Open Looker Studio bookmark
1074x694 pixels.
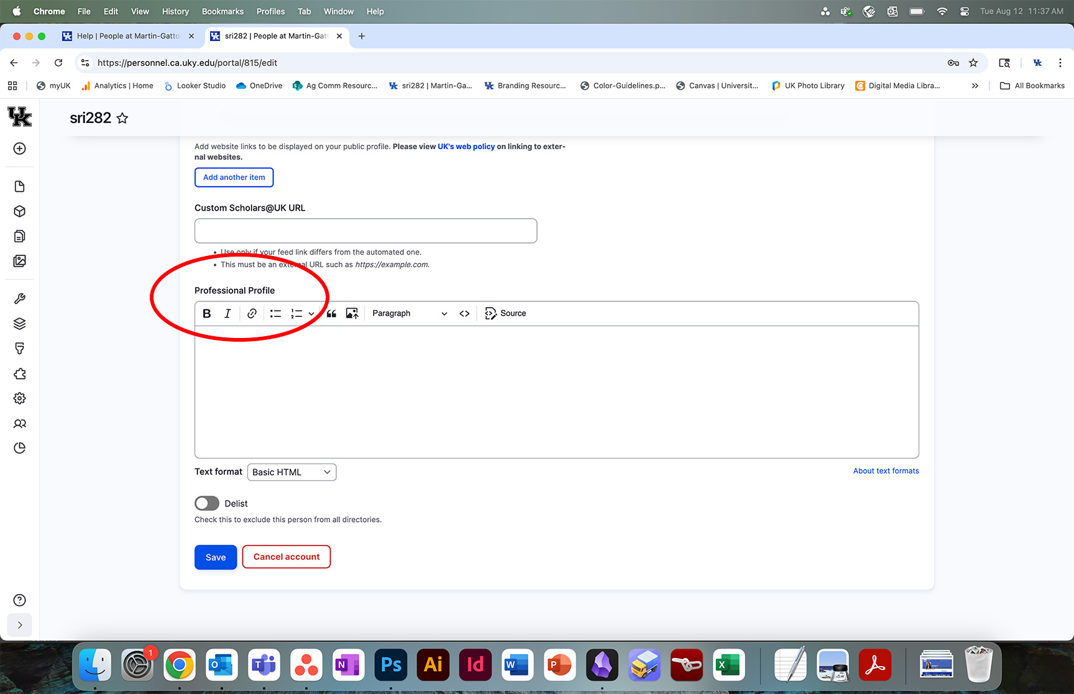(x=195, y=86)
